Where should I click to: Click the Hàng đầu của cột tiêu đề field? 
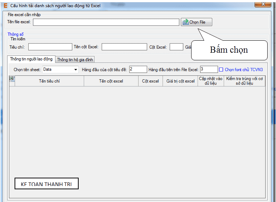tap(137, 69)
